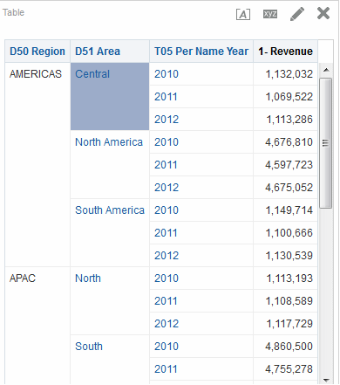This screenshot has height=385, width=340.
Task: Select revenue value 1,149,714
Action: point(289,210)
